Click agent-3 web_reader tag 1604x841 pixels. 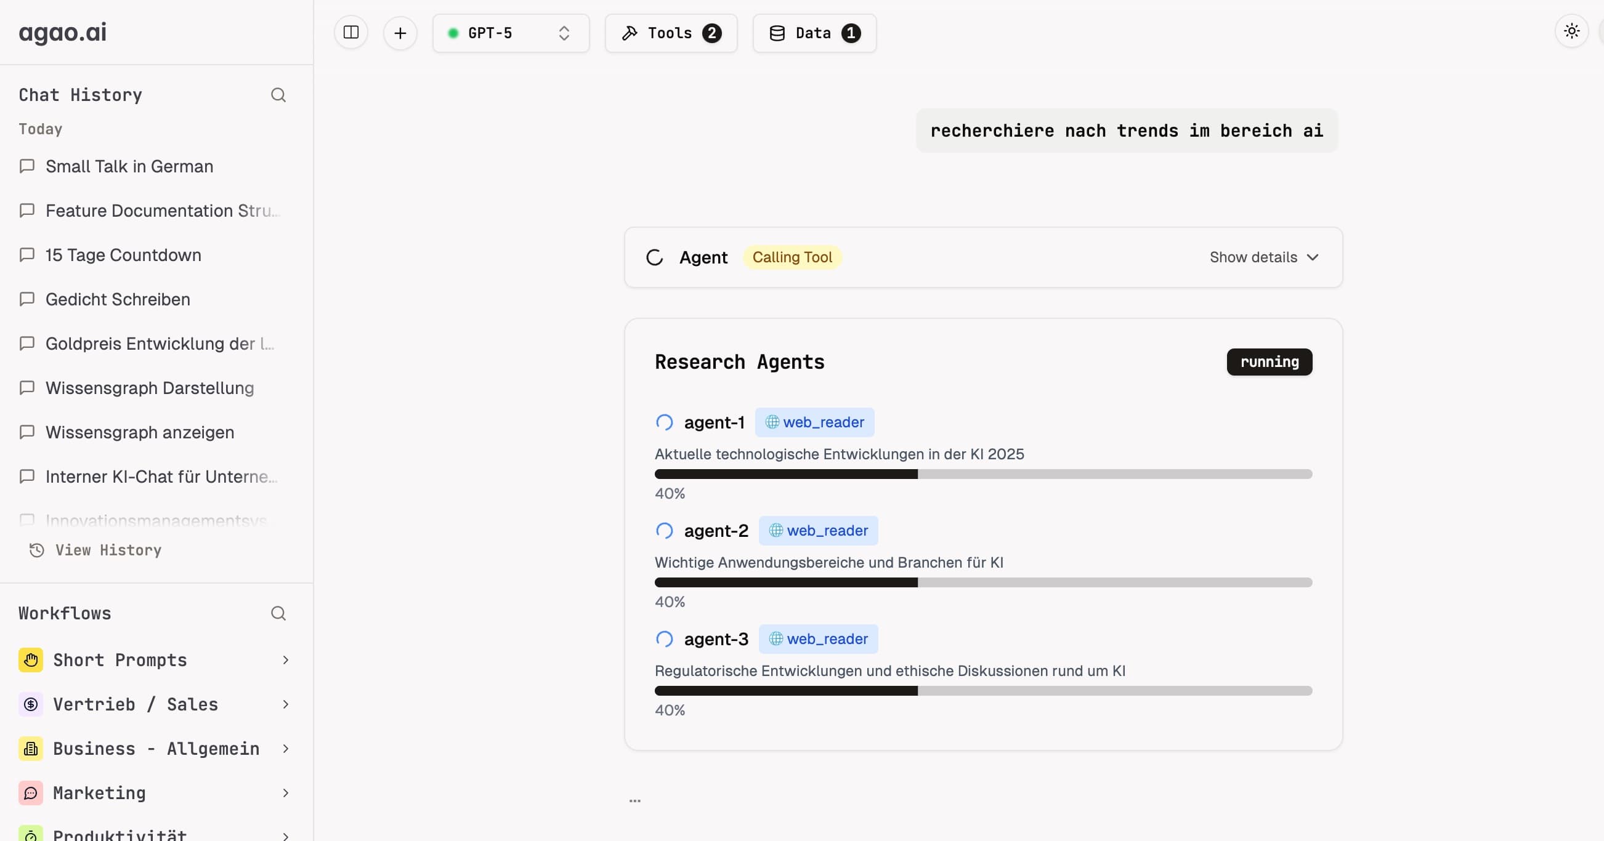(818, 638)
